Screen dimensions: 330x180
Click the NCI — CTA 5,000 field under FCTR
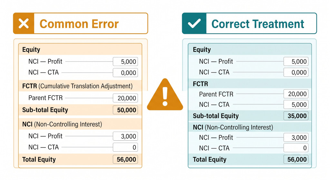[x=296, y=105]
